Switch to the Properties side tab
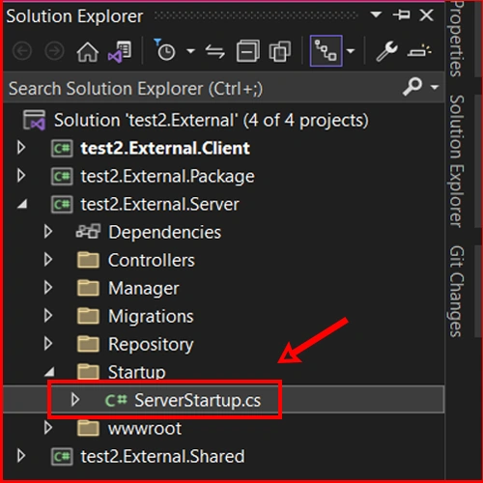The width and height of the screenshot is (483, 483). (457, 38)
